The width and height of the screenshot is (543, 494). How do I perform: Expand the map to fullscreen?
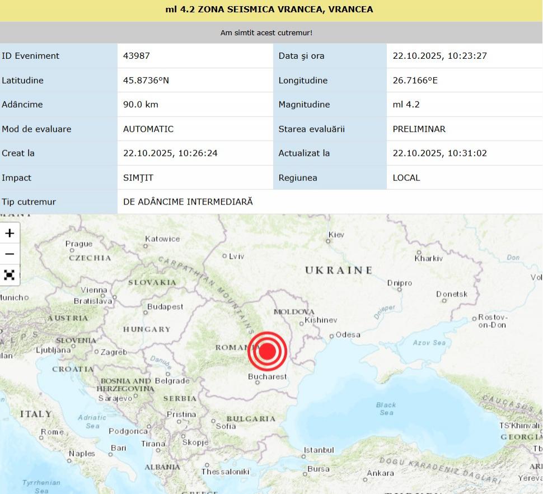[9, 274]
